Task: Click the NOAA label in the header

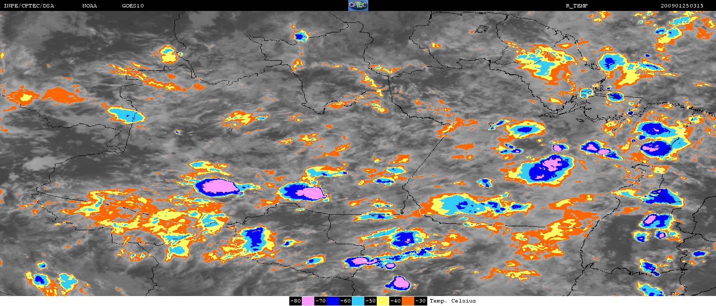Action: [x=89, y=6]
